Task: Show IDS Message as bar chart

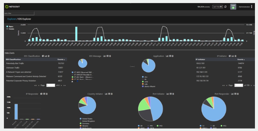Action: (x=104, y=56)
